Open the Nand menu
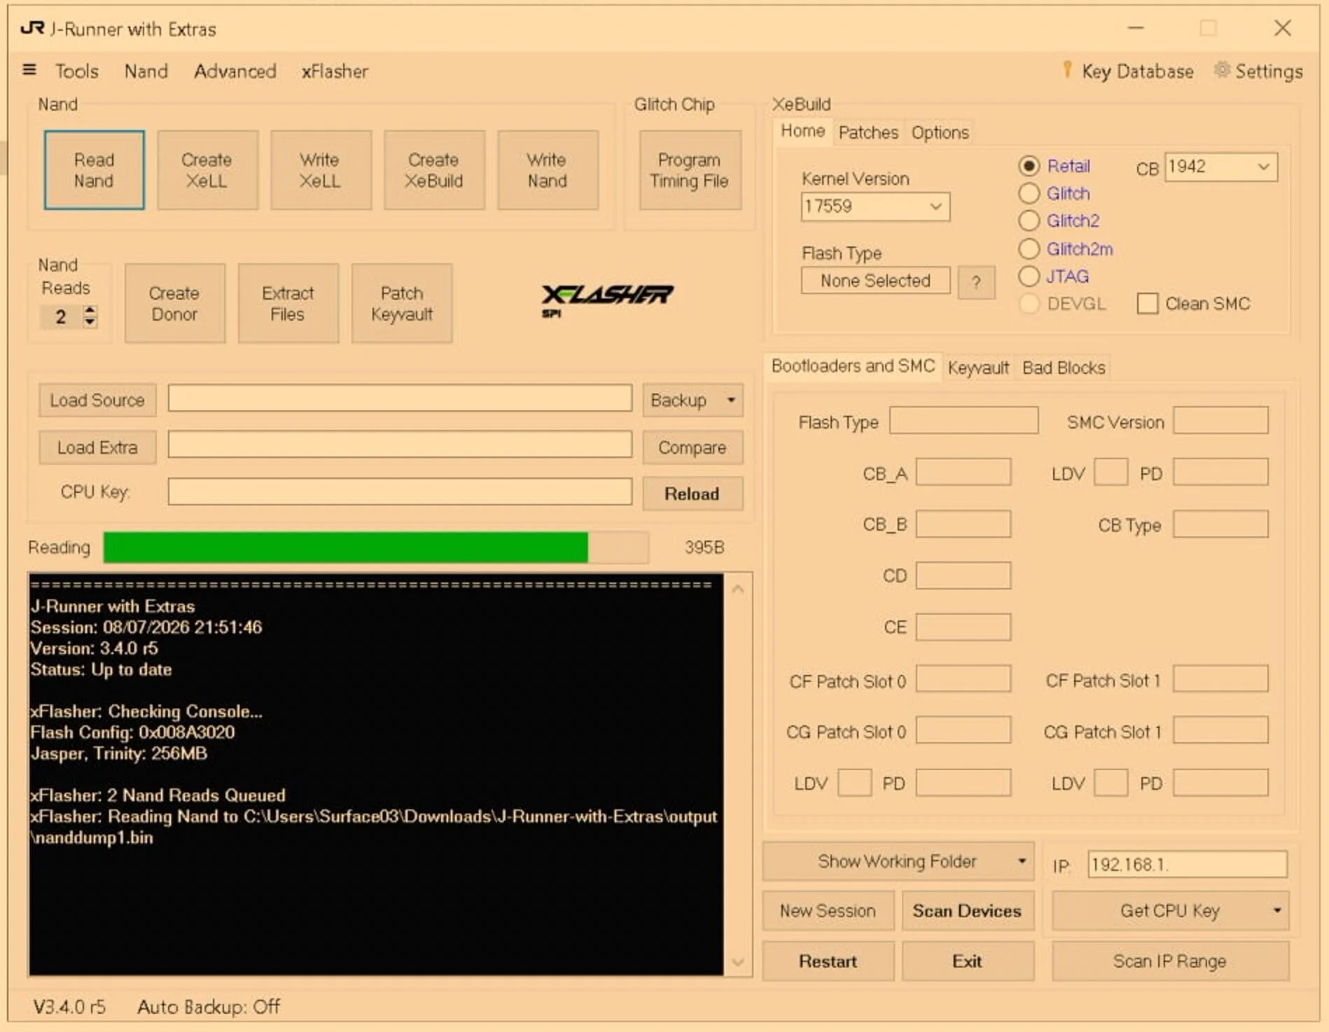Screen dimensions: 1329x1032 pos(146,71)
